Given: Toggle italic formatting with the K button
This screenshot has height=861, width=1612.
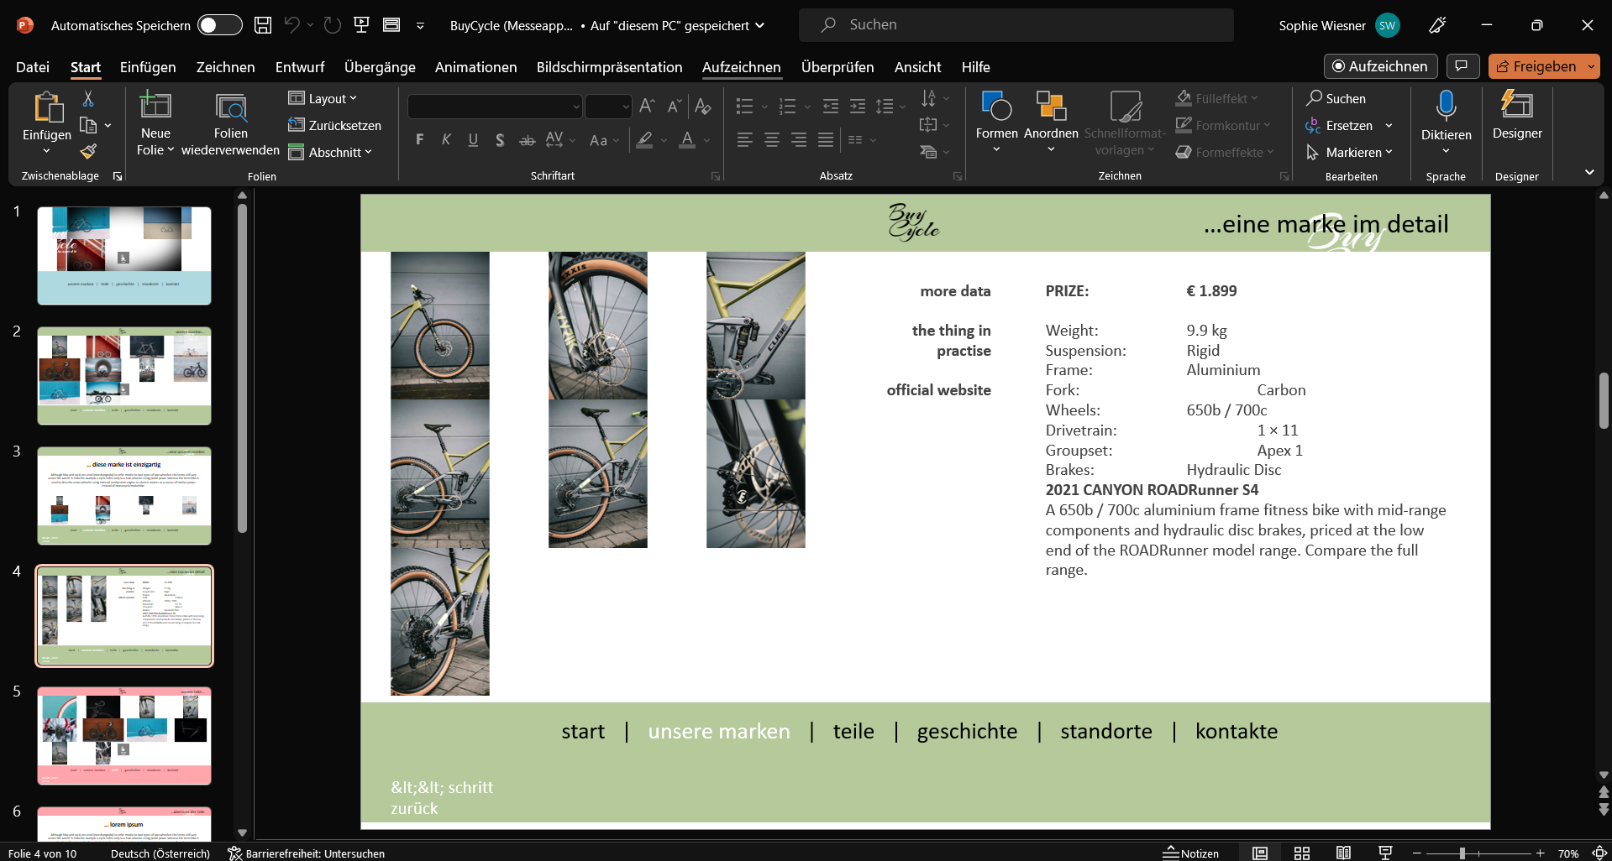Looking at the screenshot, I should click(446, 140).
